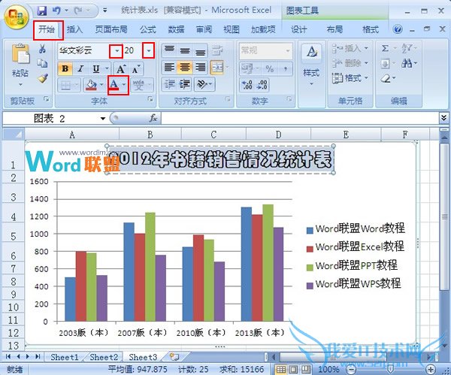Toggle bold formatting

point(65,68)
